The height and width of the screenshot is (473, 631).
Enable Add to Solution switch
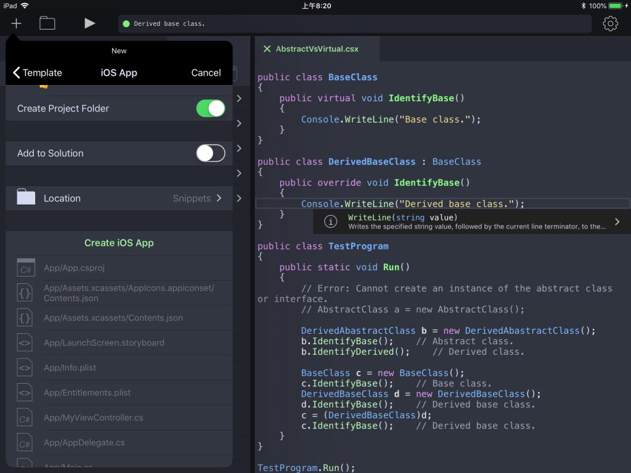pos(211,153)
